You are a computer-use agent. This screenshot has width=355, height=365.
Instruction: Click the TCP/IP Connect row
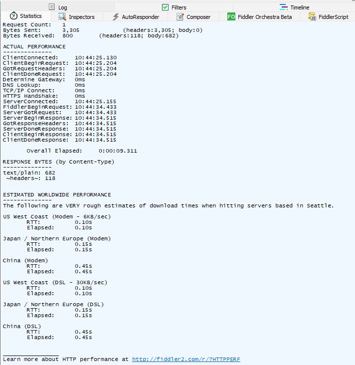[44, 91]
